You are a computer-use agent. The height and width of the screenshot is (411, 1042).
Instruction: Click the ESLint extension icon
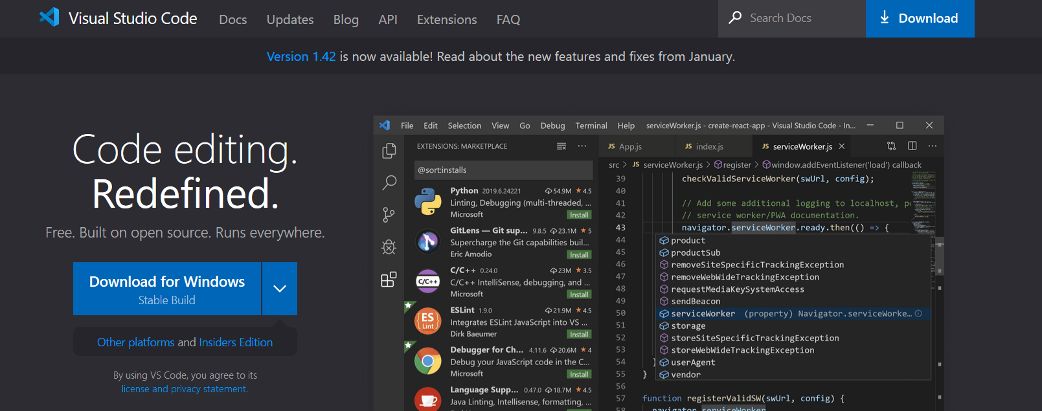click(x=427, y=320)
